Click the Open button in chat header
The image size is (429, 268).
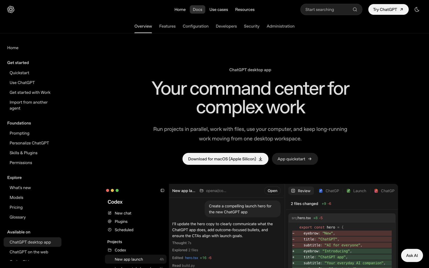[x=272, y=191]
